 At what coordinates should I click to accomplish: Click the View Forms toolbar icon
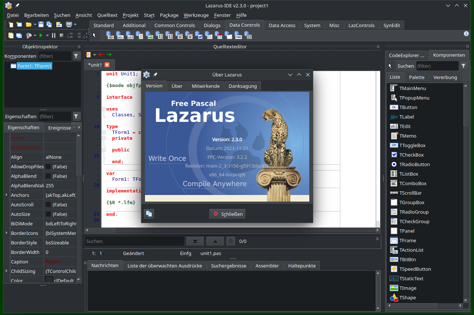[x=19, y=35]
